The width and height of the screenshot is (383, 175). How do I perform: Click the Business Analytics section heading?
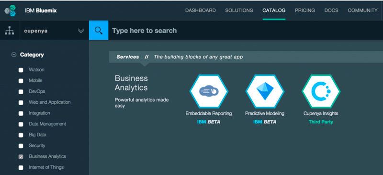(x=131, y=83)
